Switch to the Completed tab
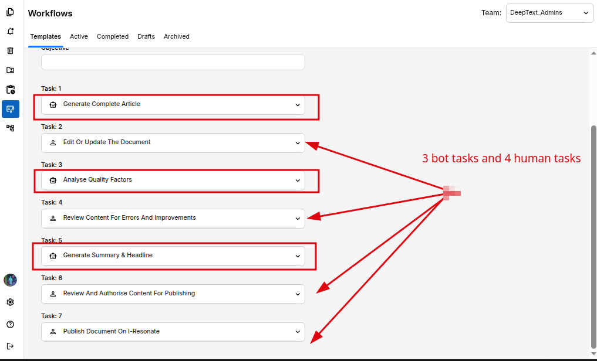597x361 pixels. pyautogui.click(x=113, y=36)
